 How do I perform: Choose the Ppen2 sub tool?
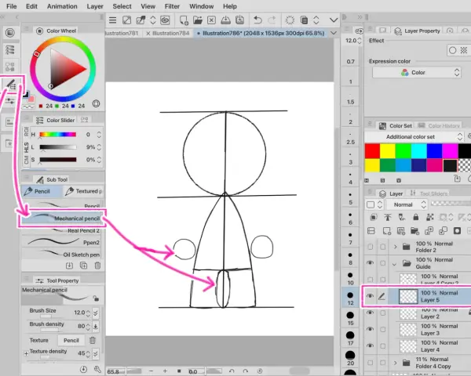click(x=62, y=242)
